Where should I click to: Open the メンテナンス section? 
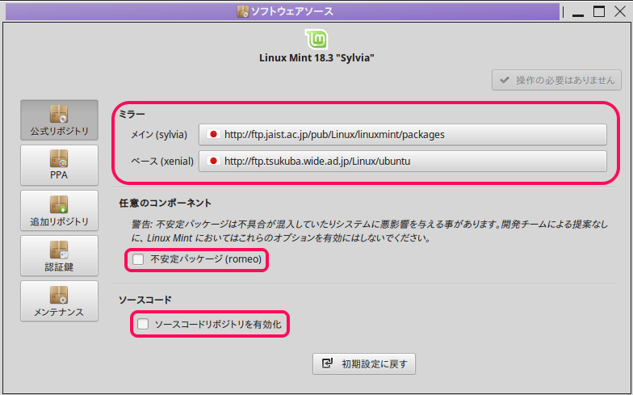(60, 300)
